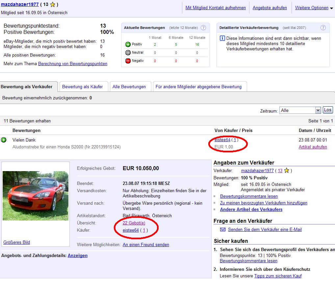Click the 6 Monate positive count 5

pos(176,44)
